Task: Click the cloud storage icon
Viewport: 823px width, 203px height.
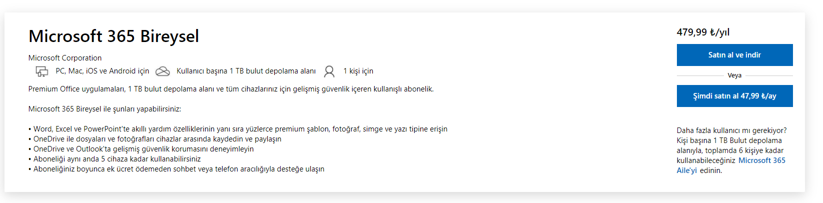Action: click(x=163, y=71)
